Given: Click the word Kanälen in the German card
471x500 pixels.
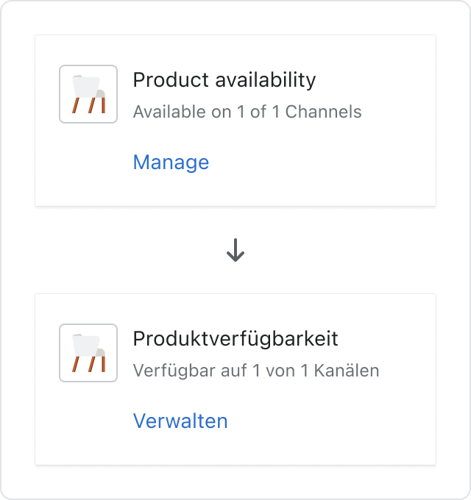Looking at the screenshot, I should click(x=347, y=371).
